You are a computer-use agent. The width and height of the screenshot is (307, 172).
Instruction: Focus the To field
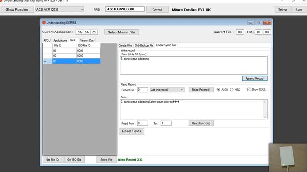click(x=166, y=123)
